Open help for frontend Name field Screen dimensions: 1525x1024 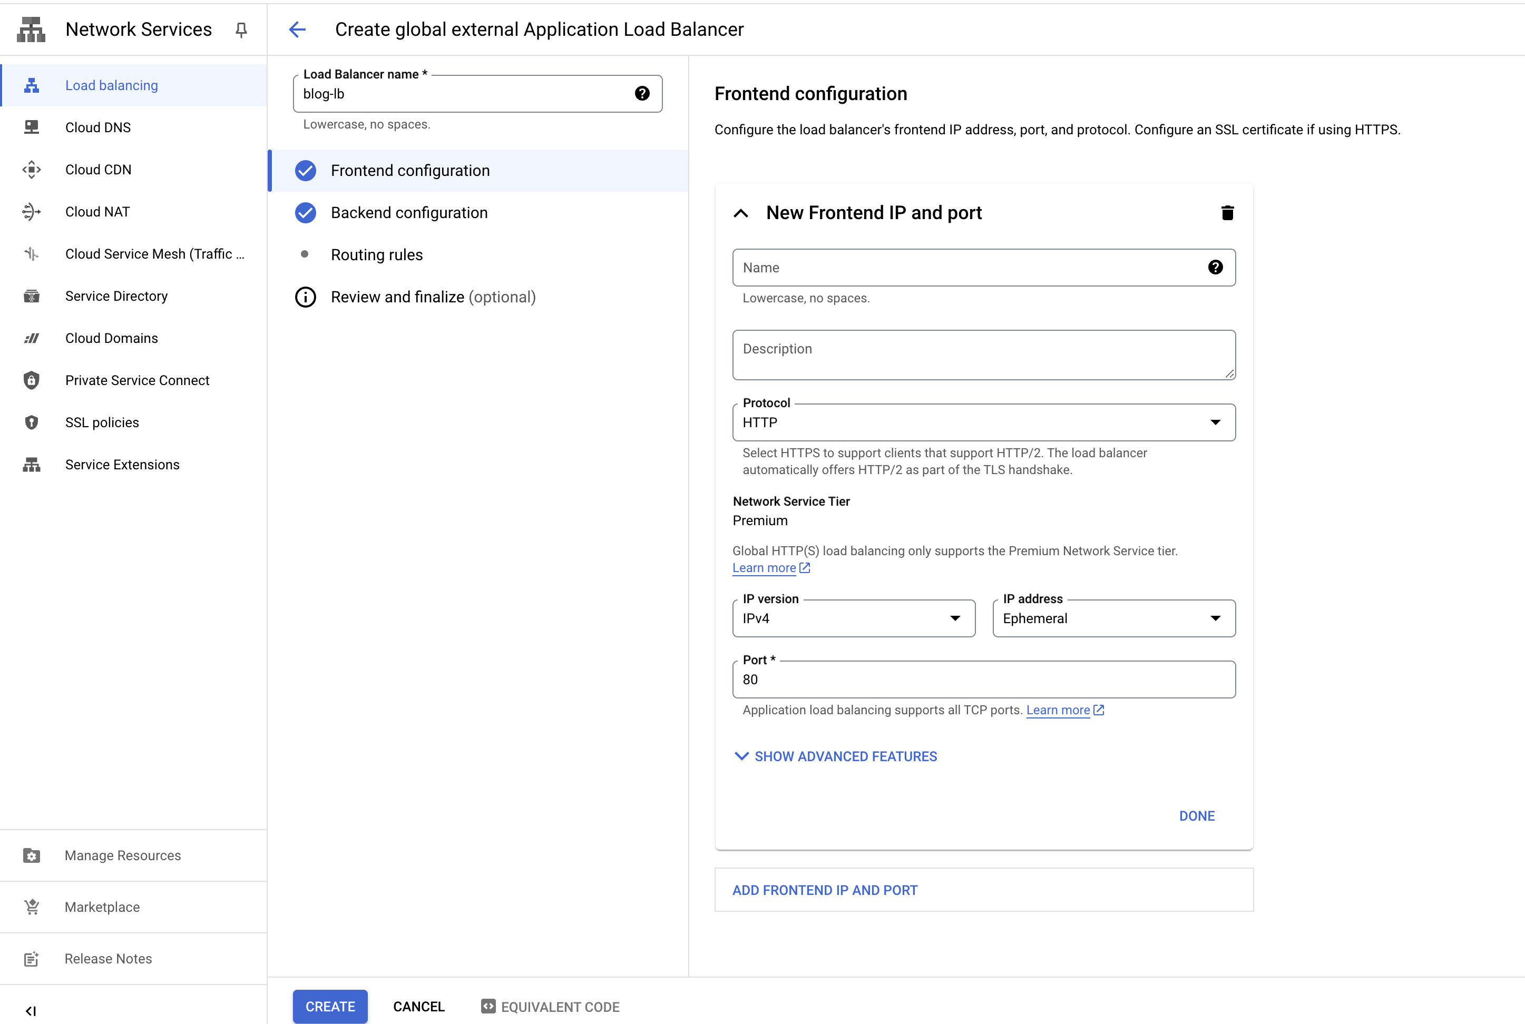[1215, 267]
